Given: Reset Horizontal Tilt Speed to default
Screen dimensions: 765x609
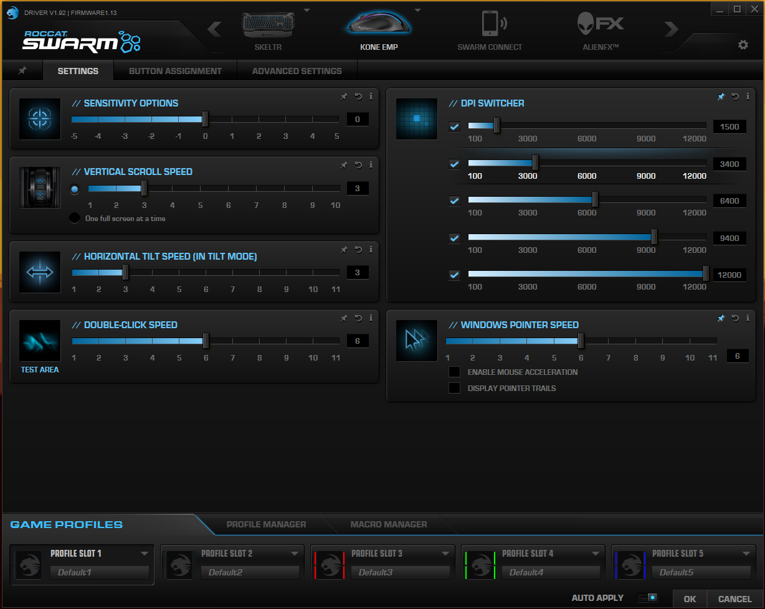Looking at the screenshot, I should point(358,250).
